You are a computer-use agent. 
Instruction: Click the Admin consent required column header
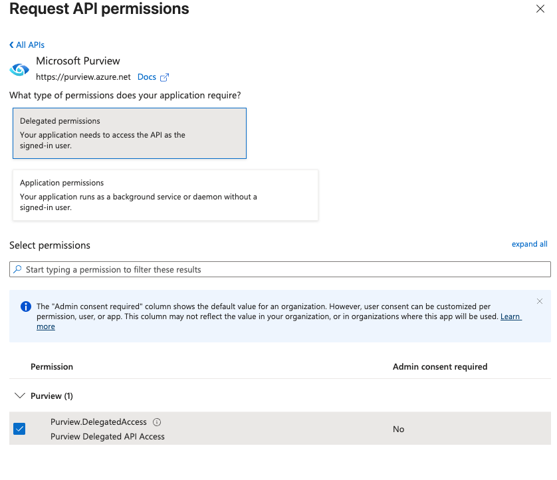(x=440, y=366)
